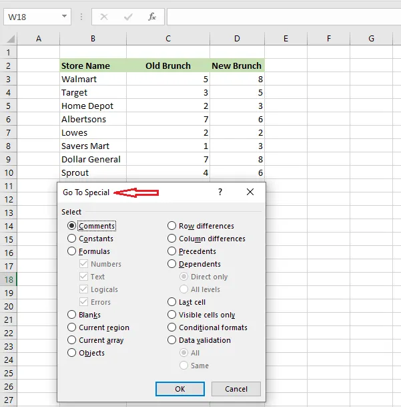Open the Name Box dropdown arrow
401x407 pixels.
tap(64, 17)
